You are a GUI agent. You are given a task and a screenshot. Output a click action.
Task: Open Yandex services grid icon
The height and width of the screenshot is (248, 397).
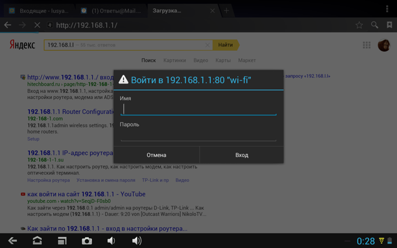[366, 45]
